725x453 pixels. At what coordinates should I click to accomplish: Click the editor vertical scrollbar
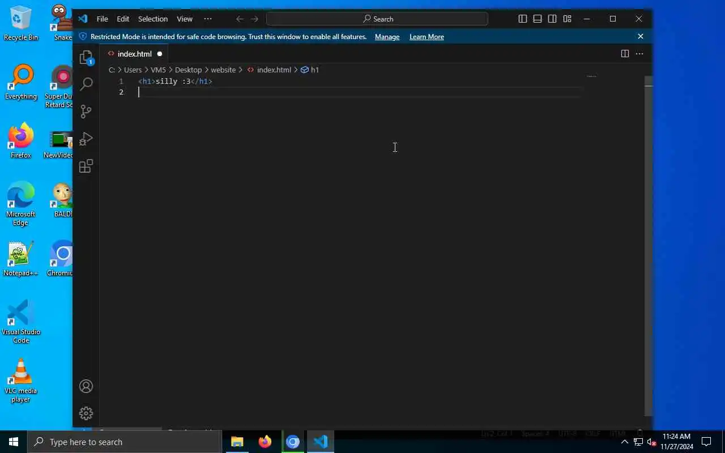[649, 245]
